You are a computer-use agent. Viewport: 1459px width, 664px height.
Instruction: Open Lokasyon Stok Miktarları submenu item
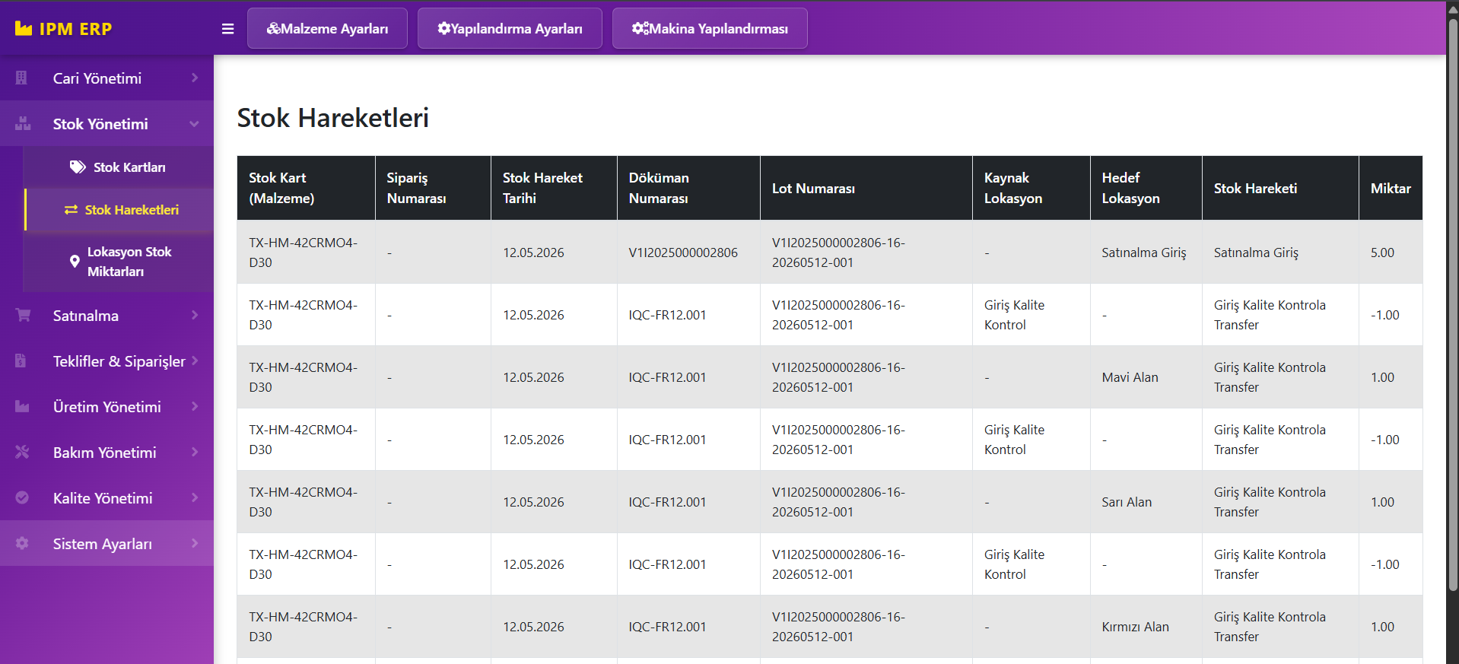coord(118,262)
